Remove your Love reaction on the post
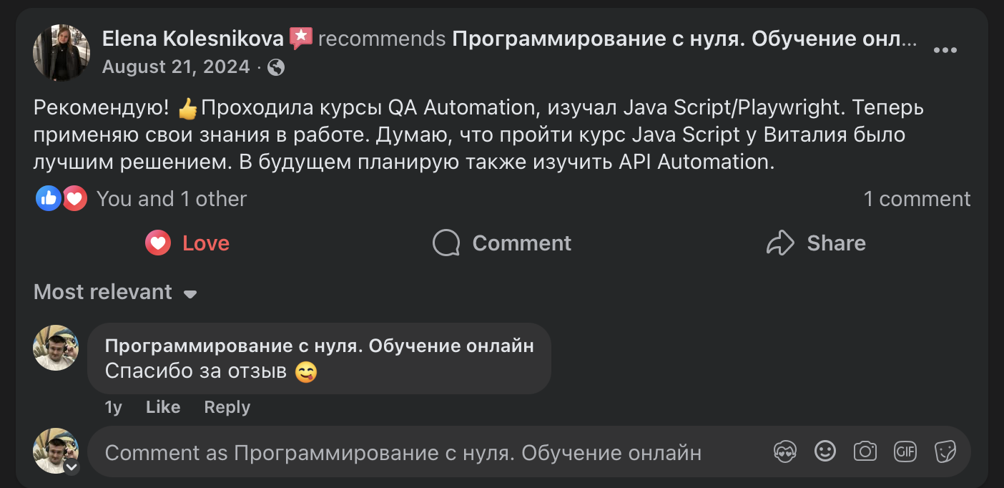The height and width of the screenshot is (488, 1004). (x=187, y=243)
